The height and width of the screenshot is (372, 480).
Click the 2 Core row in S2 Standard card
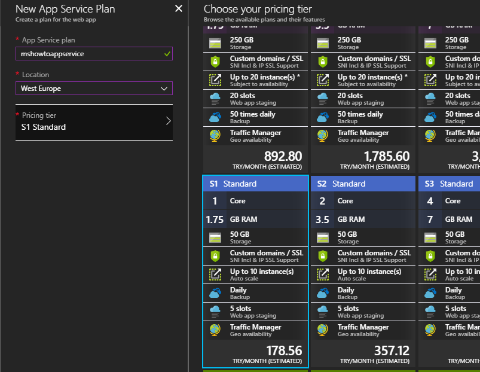363,201
